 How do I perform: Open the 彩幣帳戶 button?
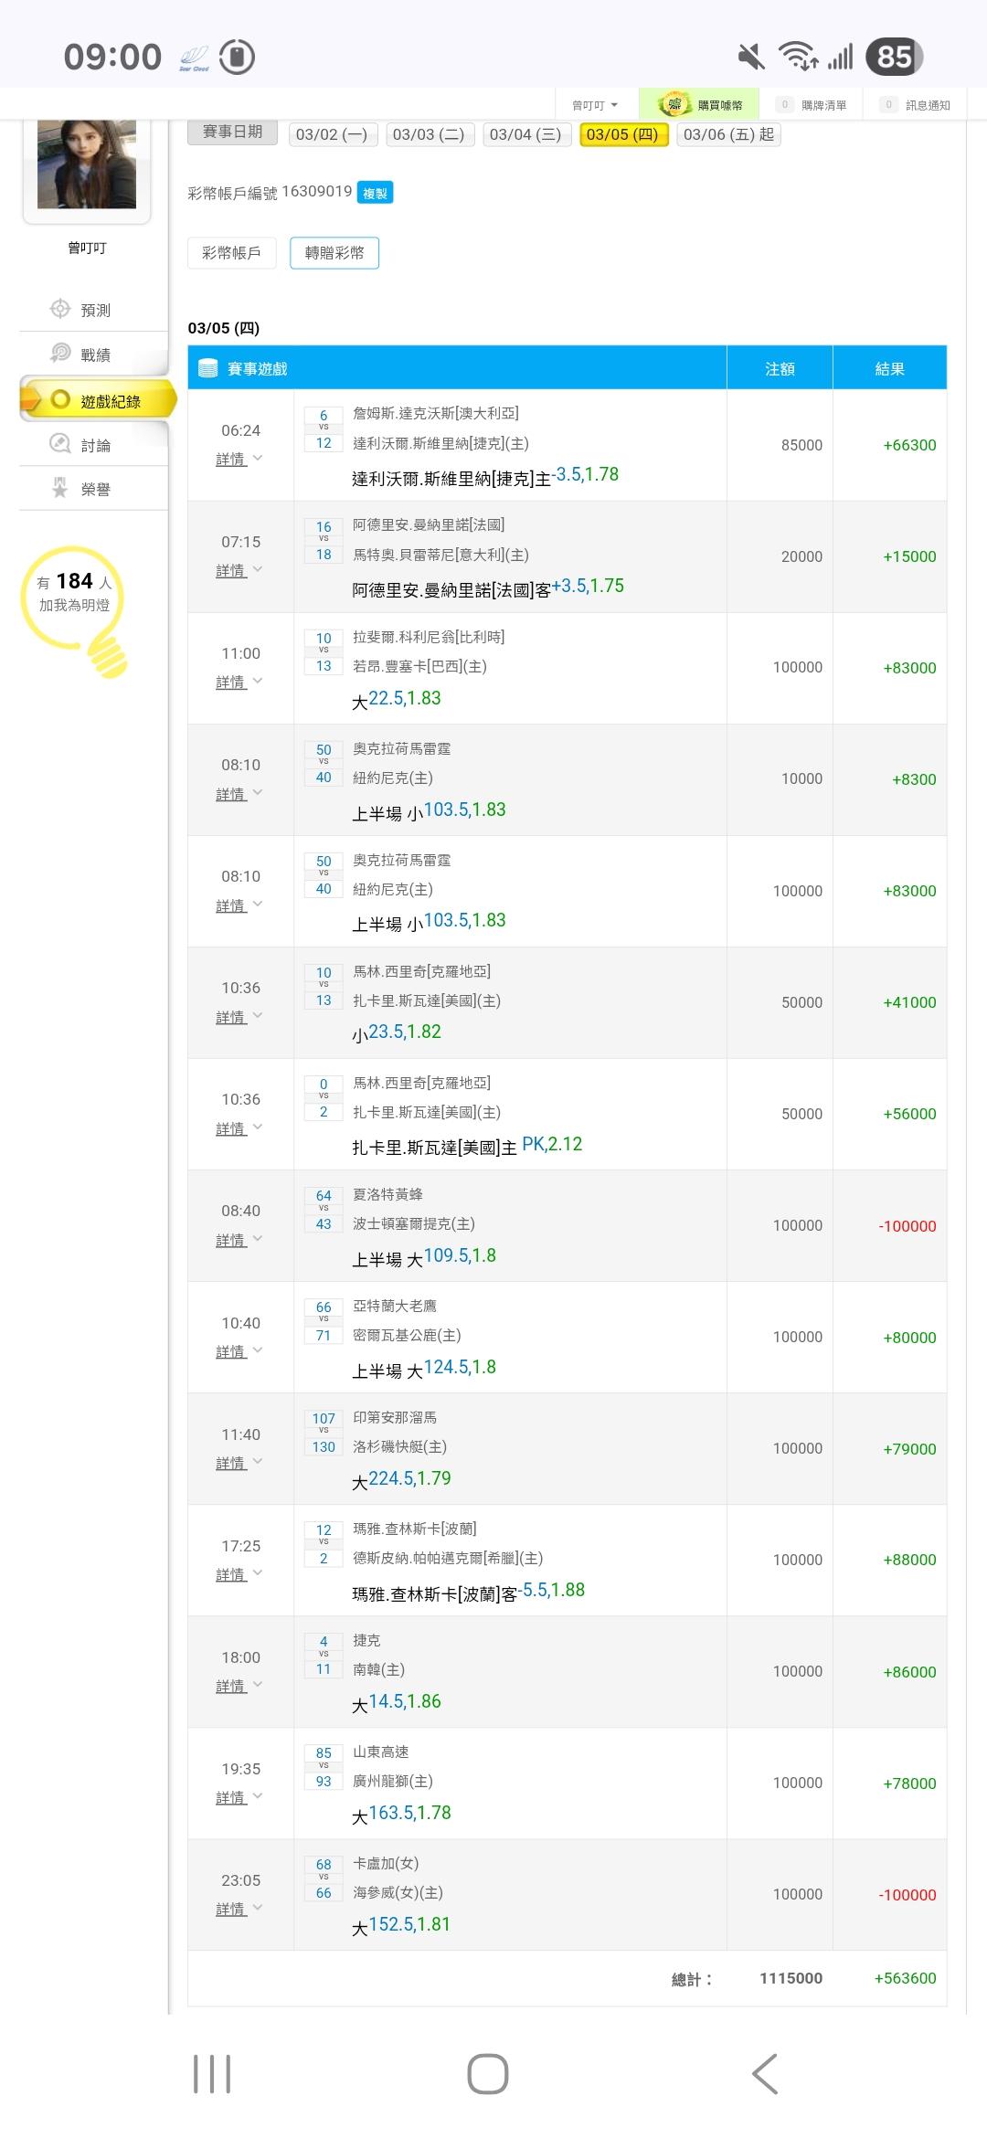click(231, 253)
